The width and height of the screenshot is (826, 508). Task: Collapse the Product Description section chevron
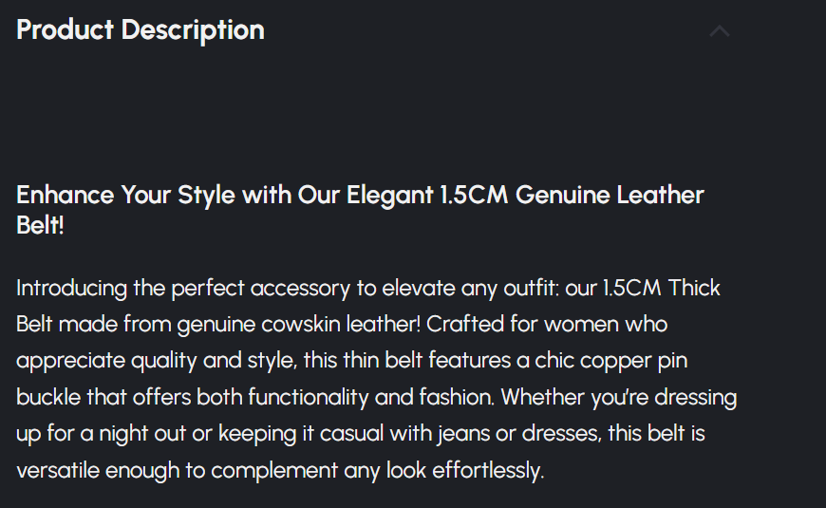[720, 30]
